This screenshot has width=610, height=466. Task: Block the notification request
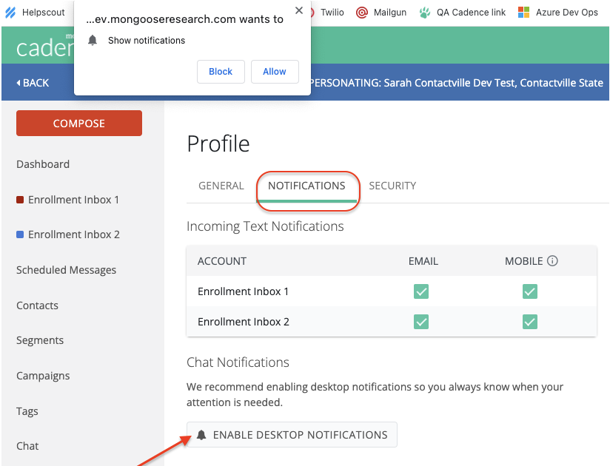click(221, 72)
